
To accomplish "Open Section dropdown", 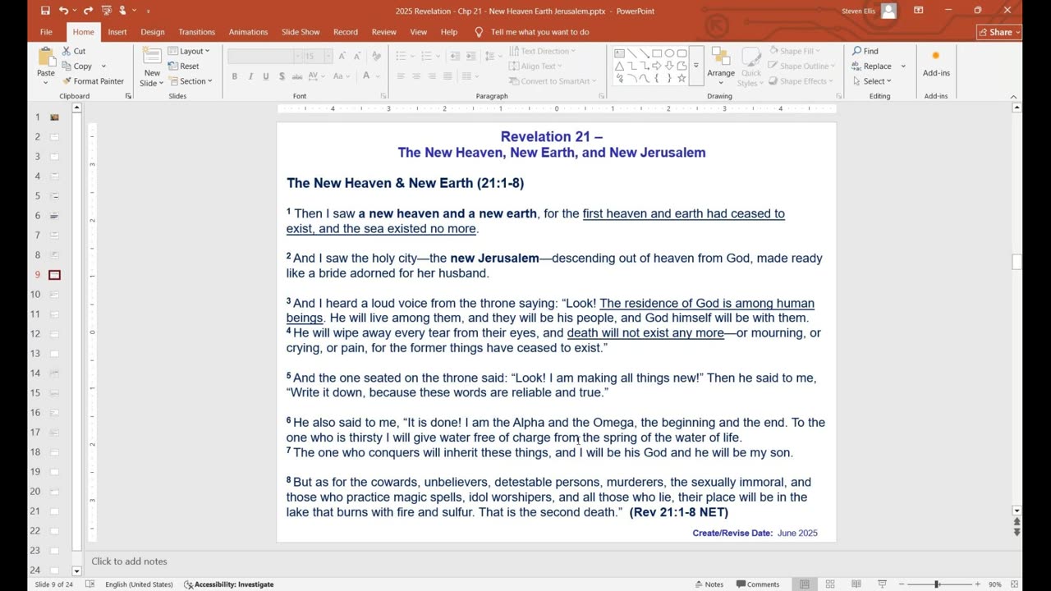I will (x=190, y=81).
